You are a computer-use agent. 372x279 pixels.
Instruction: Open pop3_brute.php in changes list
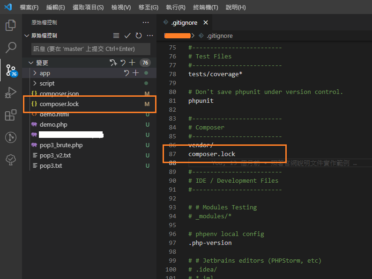[x=61, y=145]
